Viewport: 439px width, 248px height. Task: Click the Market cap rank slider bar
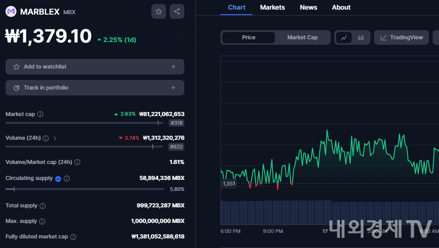pos(85,123)
